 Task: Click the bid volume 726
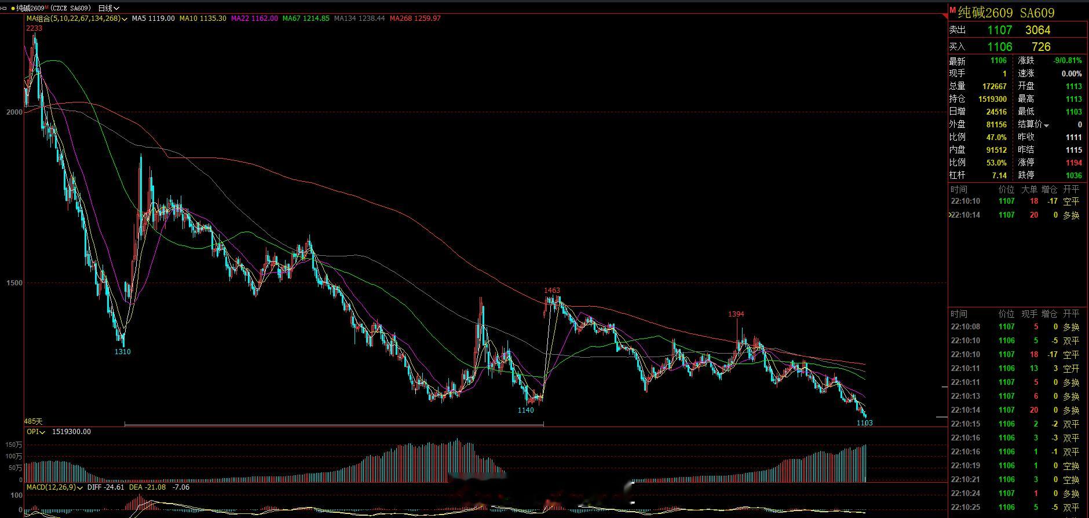click(1041, 47)
